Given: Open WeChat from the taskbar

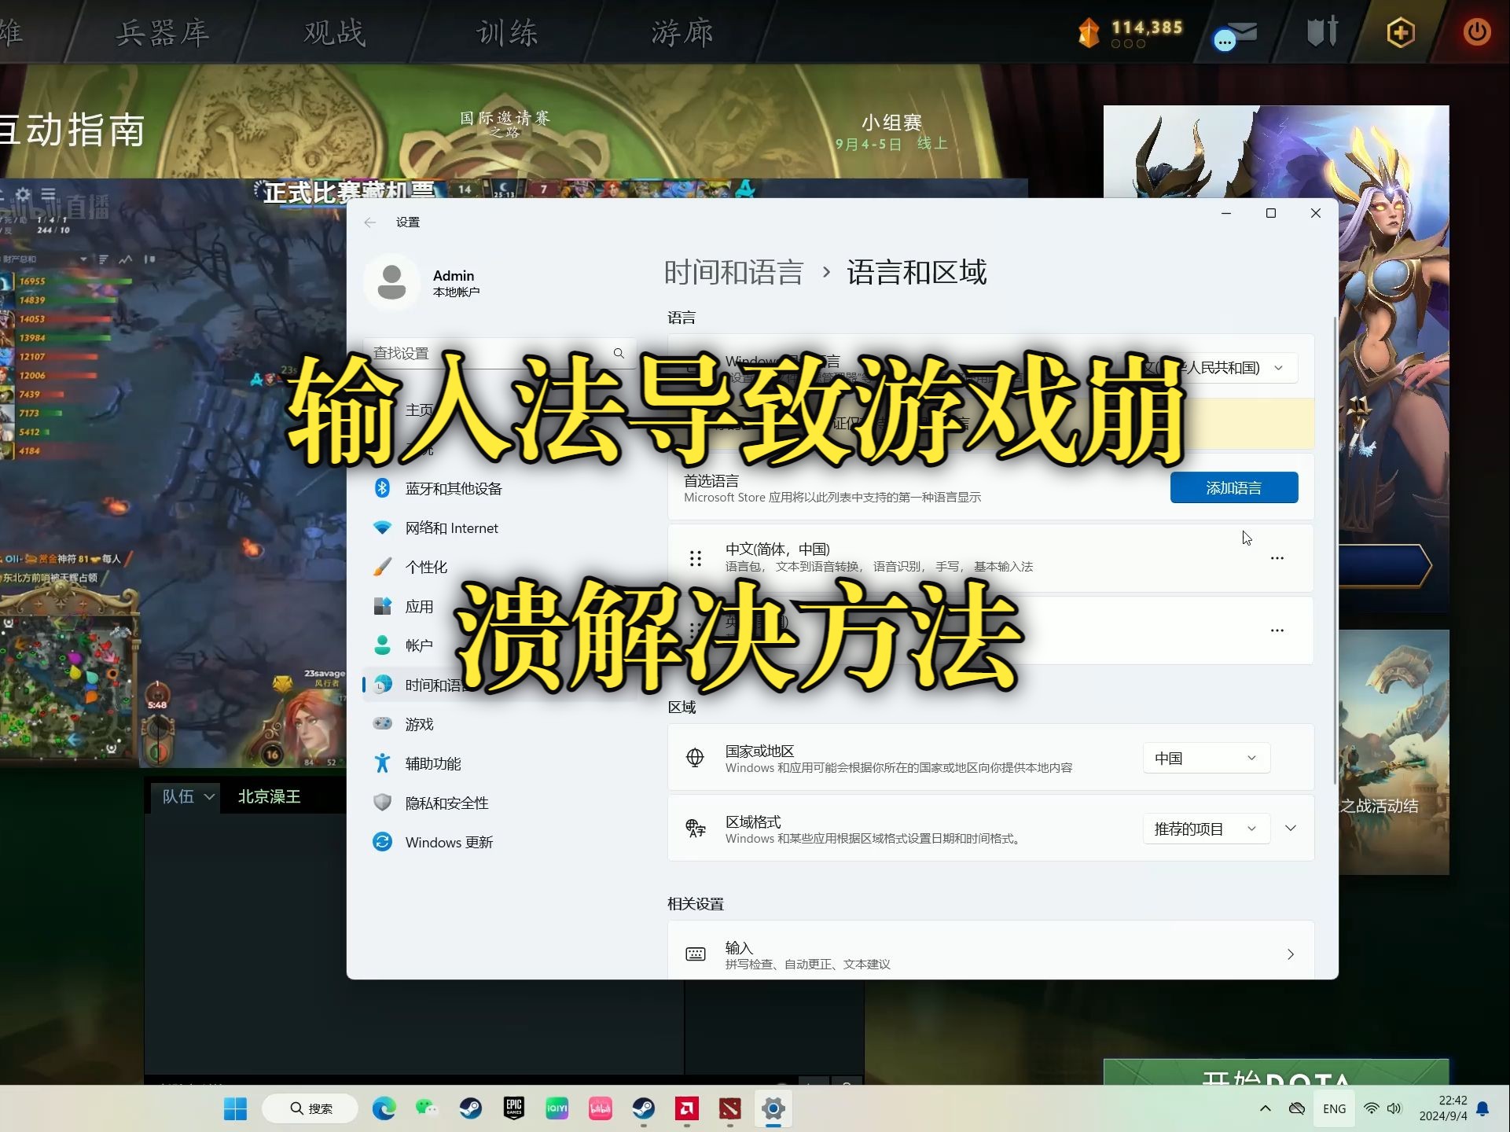Looking at the screenshot, I should [427, 1108].
